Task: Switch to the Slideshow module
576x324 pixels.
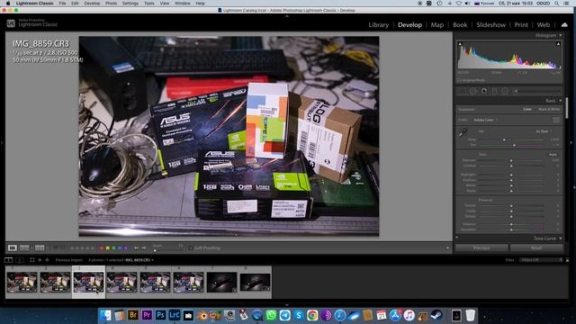Action: click(x=491, y=24)
